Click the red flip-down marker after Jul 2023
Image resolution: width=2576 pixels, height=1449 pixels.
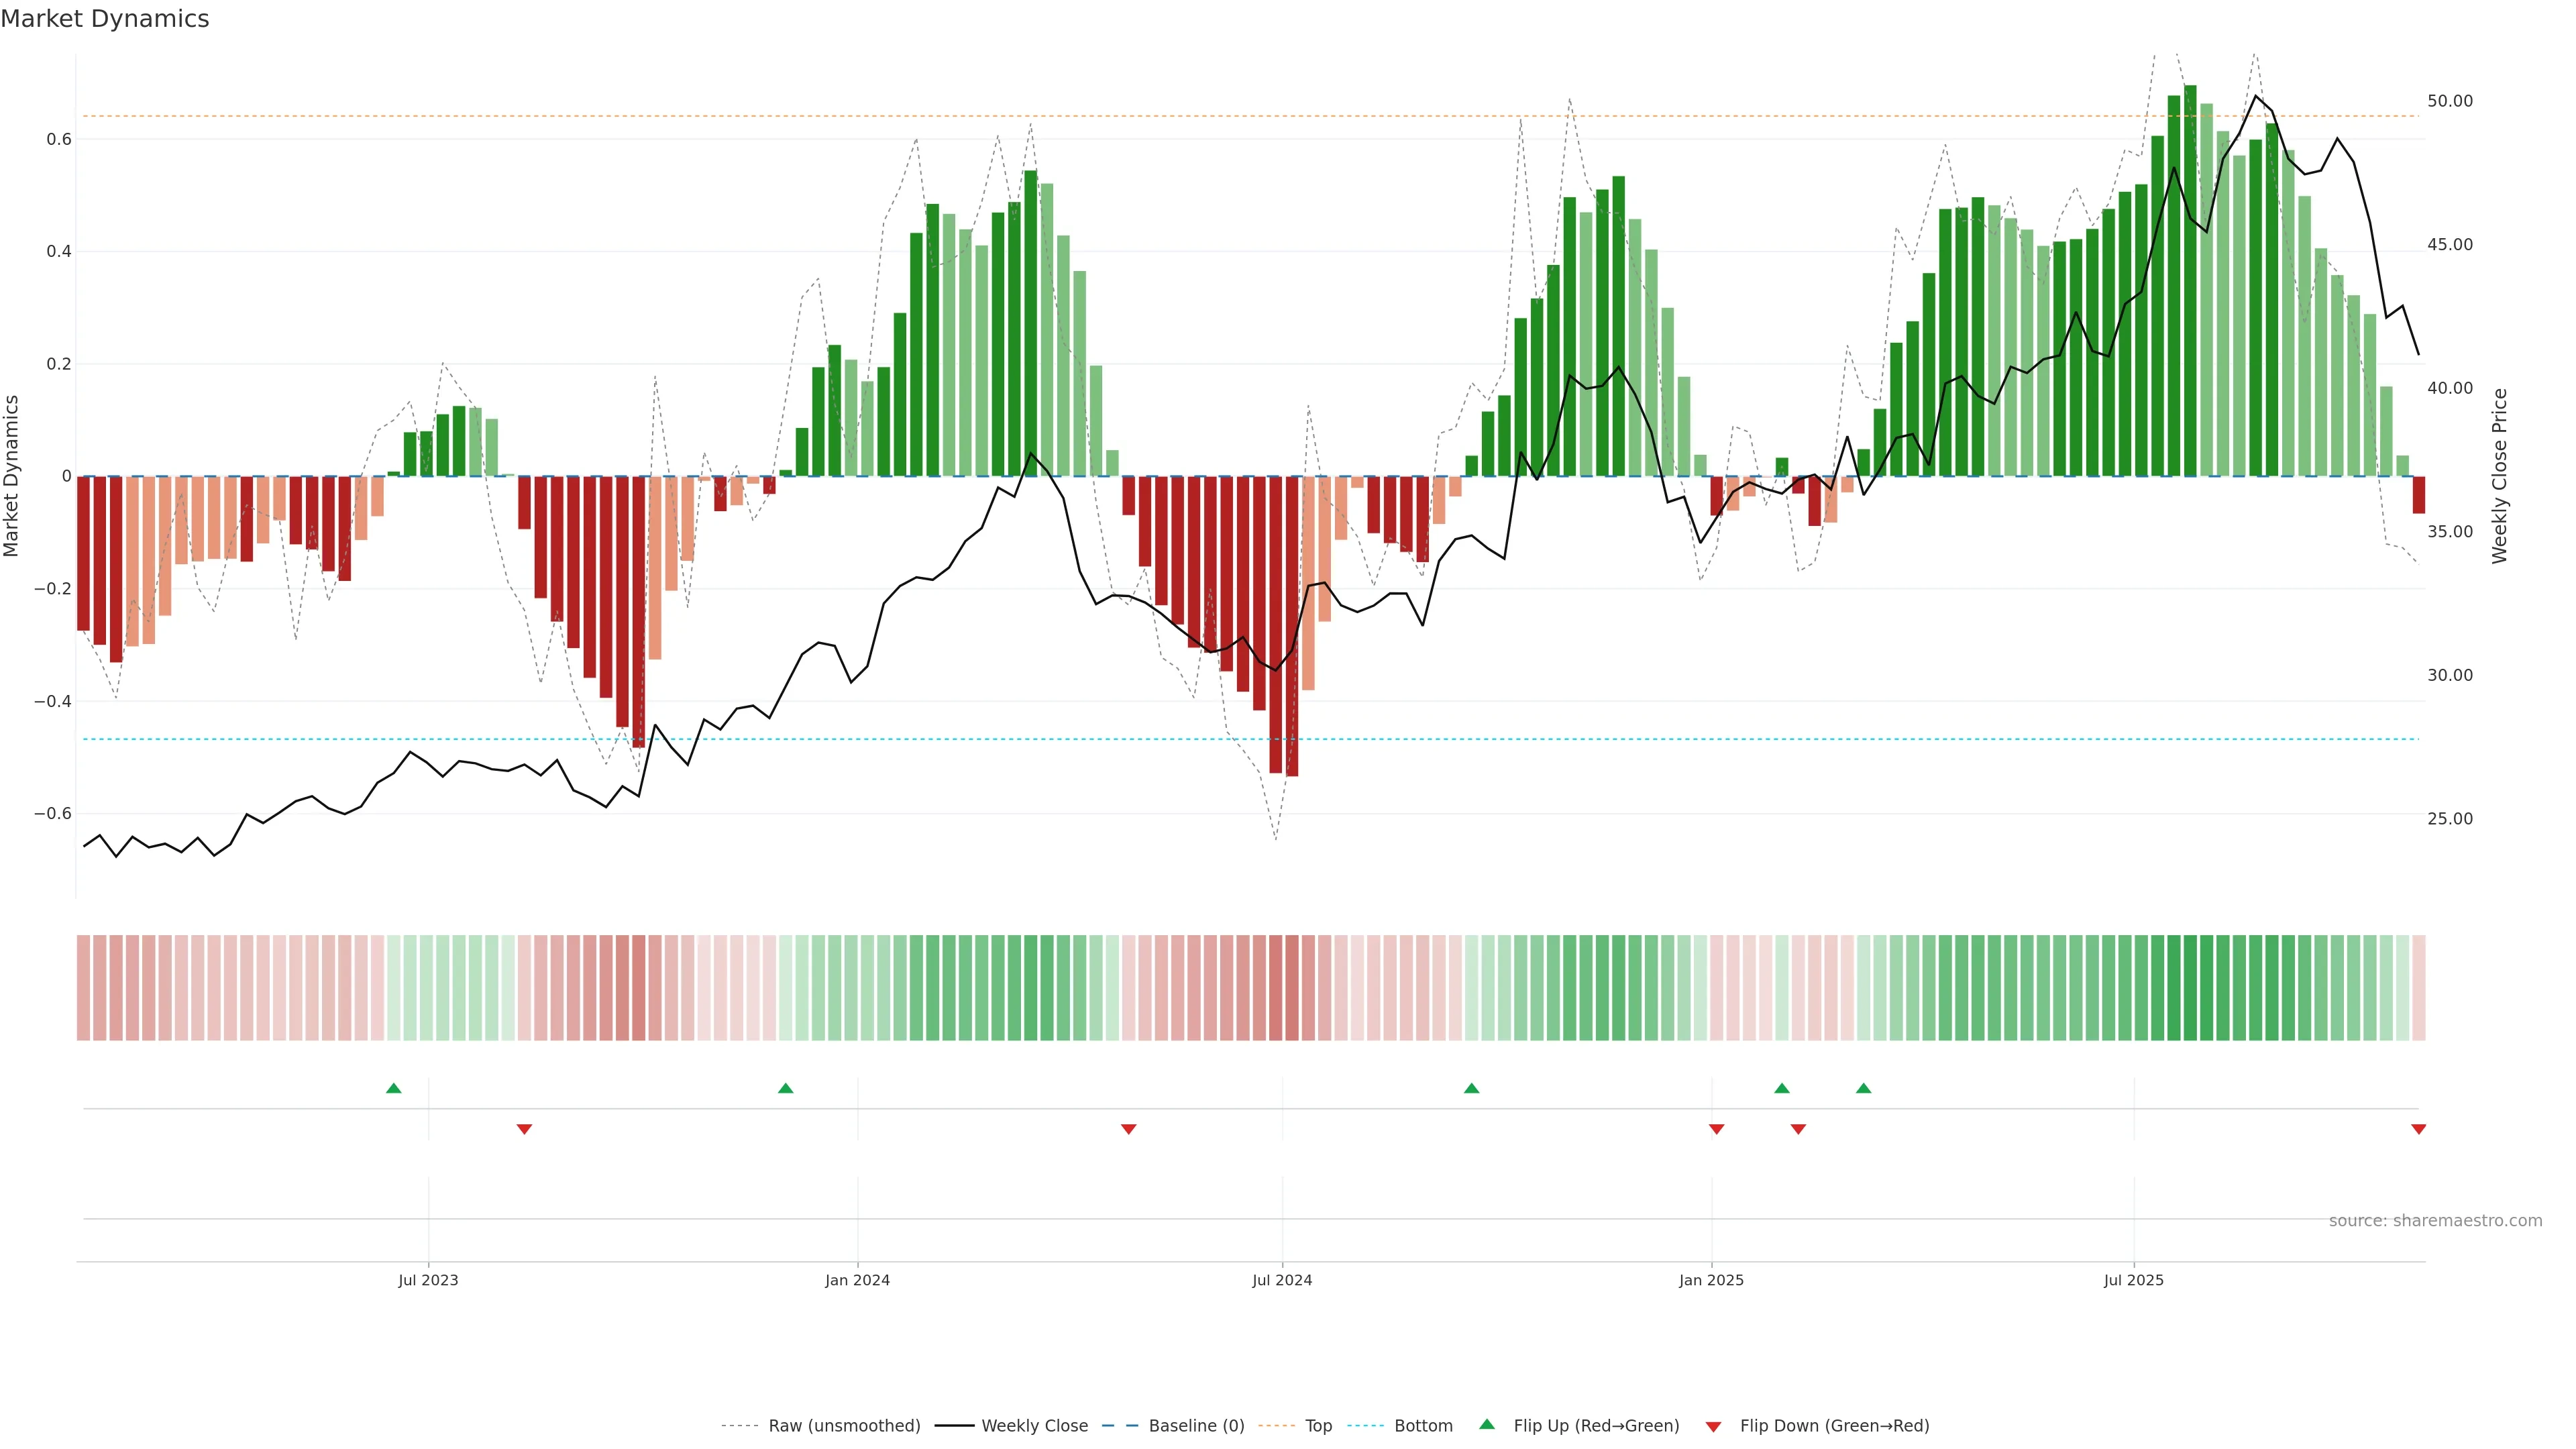[524, 1129]
